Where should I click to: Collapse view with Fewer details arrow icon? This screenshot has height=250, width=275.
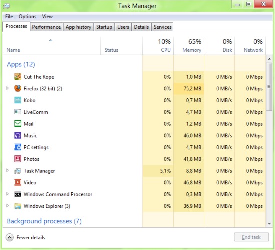click(10, 237)
